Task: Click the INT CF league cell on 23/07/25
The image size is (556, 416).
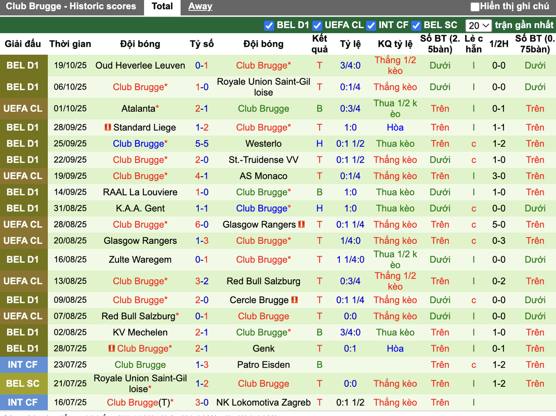Action: point(23,365)
